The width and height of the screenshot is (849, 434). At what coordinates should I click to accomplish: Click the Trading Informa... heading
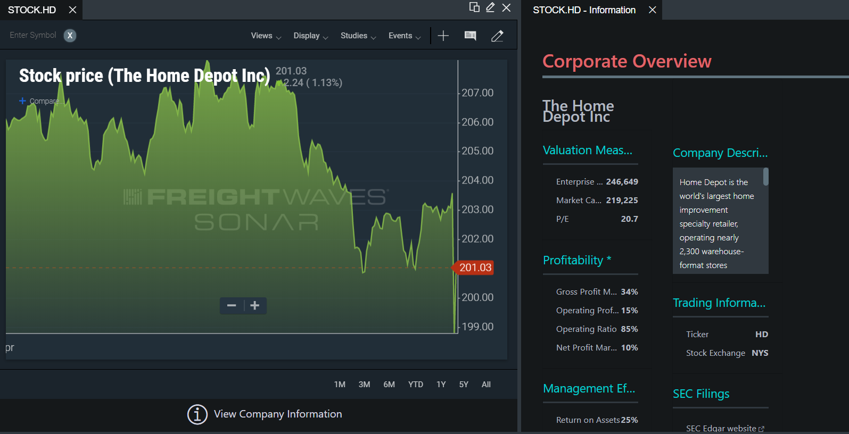(x=719, y=303)
